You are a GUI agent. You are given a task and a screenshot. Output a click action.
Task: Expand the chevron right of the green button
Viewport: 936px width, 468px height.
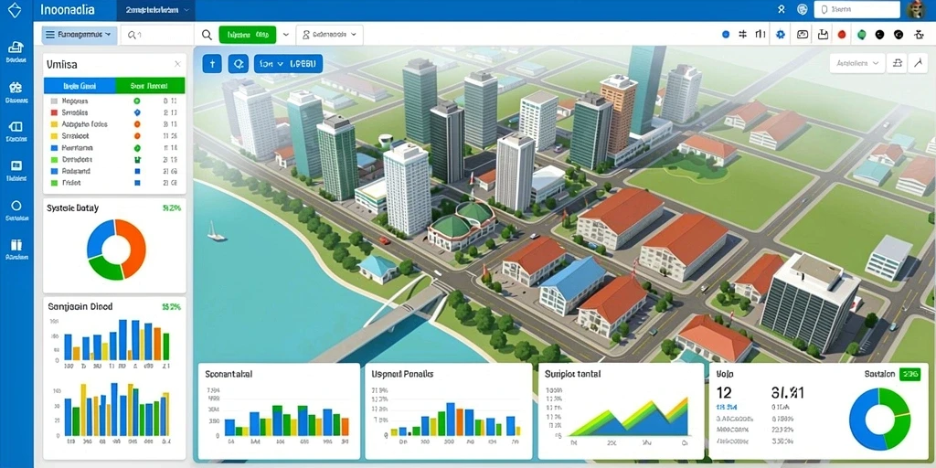[286, 35]
